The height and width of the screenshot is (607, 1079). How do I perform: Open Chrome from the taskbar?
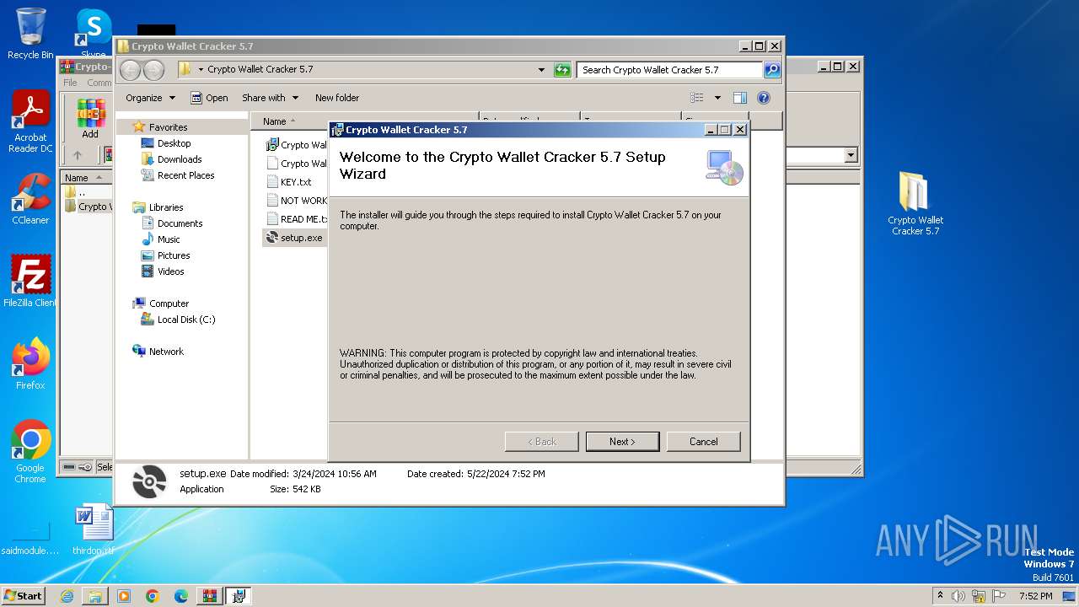153,596
